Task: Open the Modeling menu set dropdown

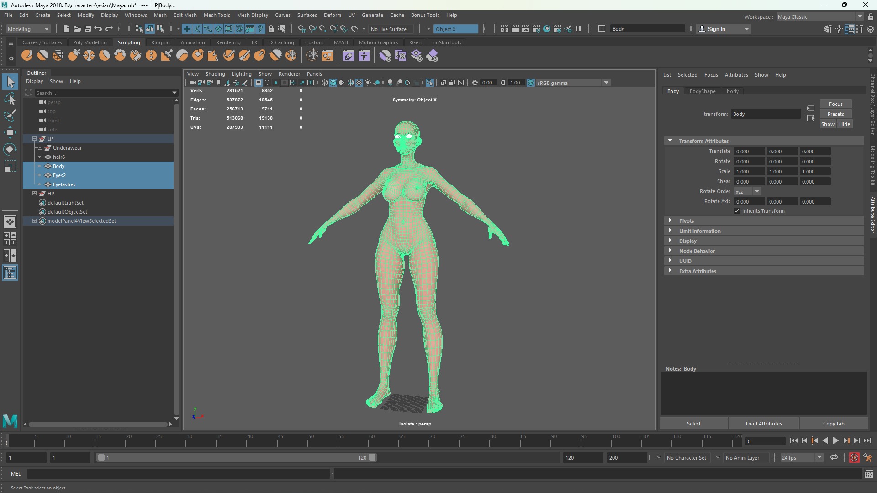Action: (x=28, y=29)
